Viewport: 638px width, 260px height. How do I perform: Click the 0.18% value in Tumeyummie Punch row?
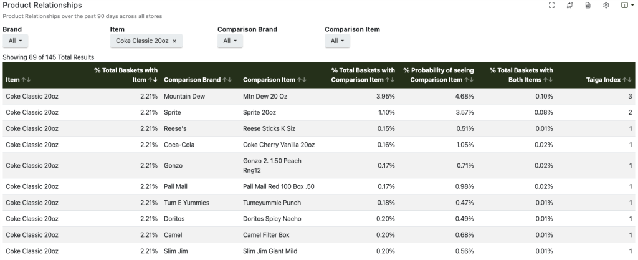[386, 203]
